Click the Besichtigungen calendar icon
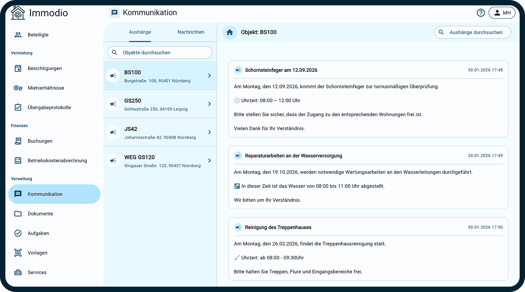The width and height of the screenshot is (525, 292). (x=18, y=68)
